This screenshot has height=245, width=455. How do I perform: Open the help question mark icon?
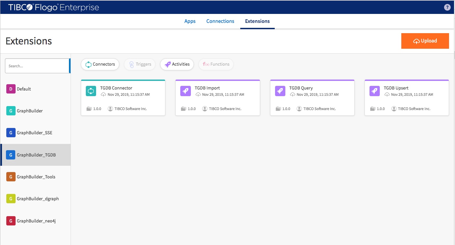coord(447,7)
